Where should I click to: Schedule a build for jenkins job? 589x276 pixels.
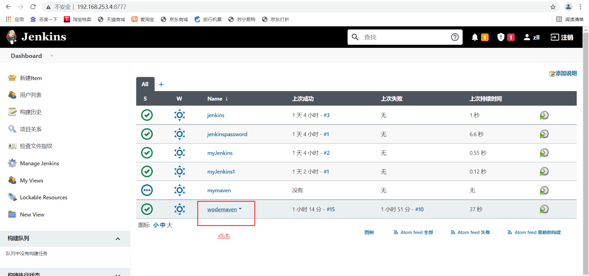pyautogui.click(x=544, y=115)
